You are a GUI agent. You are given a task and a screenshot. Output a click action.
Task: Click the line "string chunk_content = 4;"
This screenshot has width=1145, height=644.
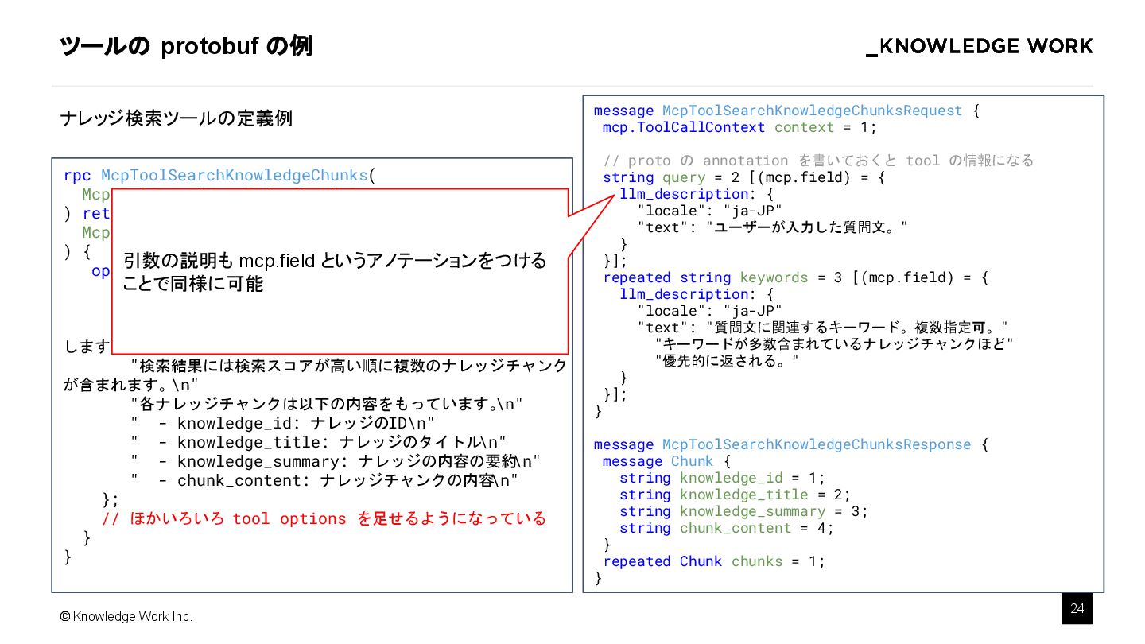point(727,528)
